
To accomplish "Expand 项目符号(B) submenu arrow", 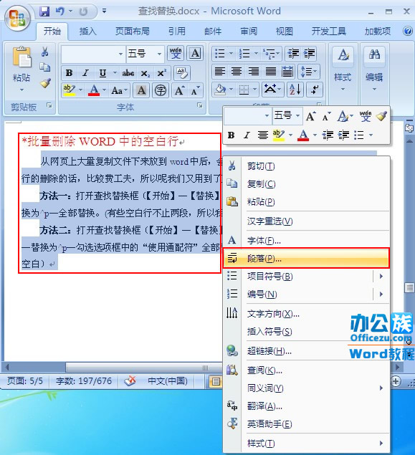I will [x=381, y=276].
